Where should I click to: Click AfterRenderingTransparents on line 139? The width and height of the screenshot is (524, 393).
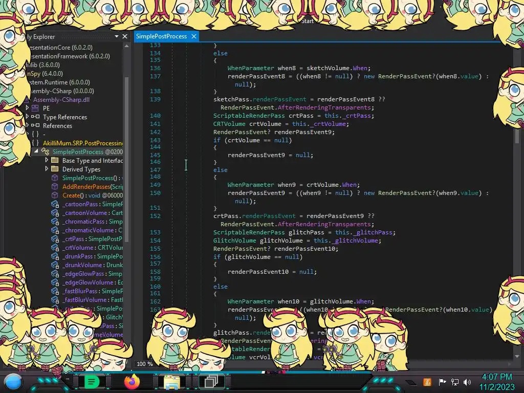pos(324,107)
